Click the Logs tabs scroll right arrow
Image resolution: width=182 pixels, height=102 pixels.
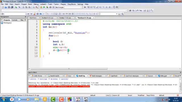click(180, 76)
